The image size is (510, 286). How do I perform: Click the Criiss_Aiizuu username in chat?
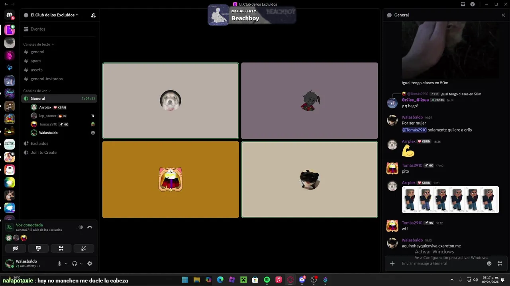pos(415,100)
